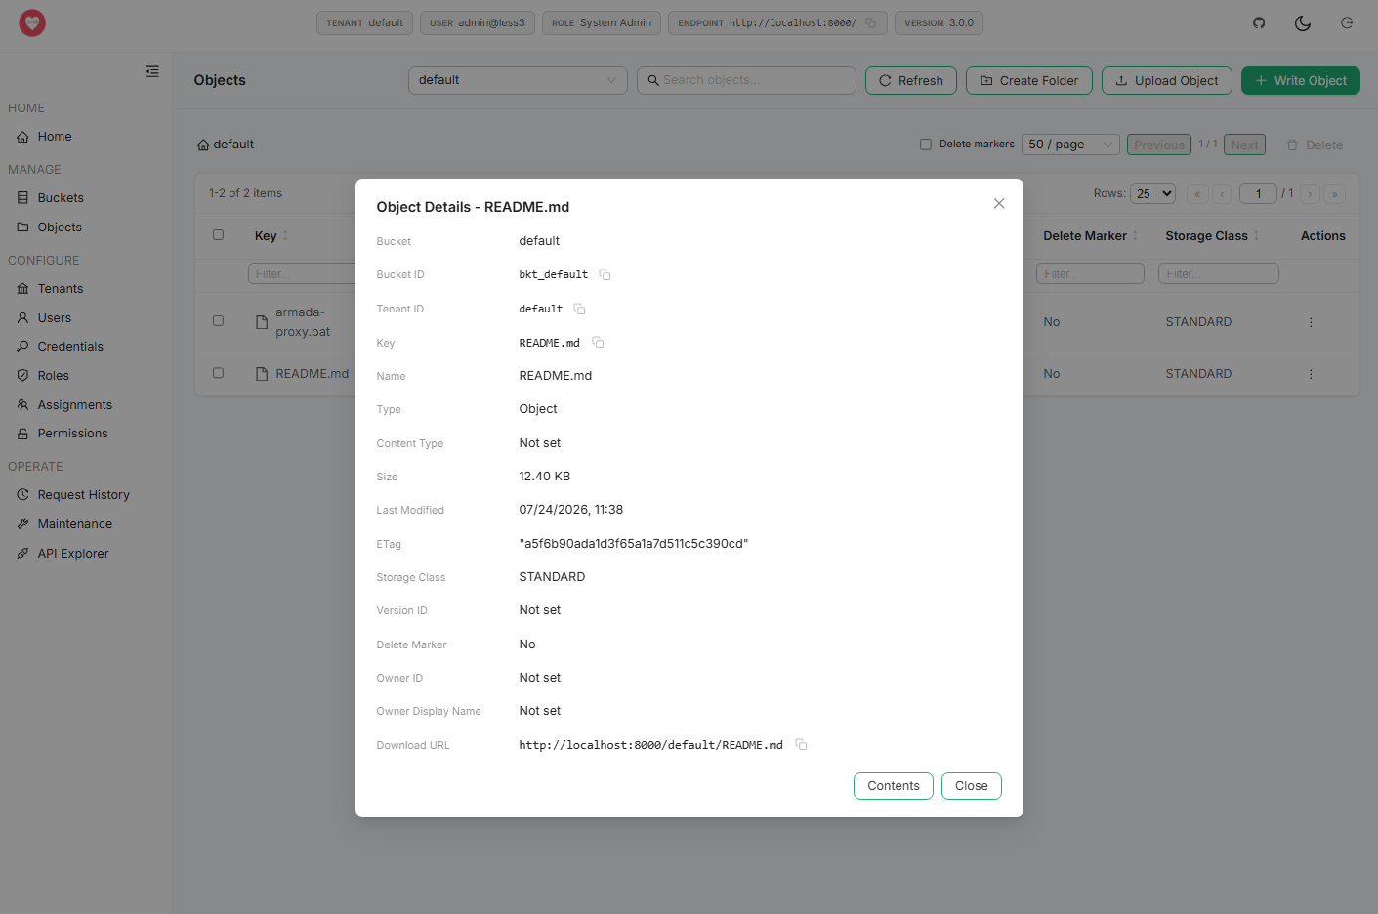This screenshot has height=914, width=1378.
Task: Toggle dark mode moon icon
Action: pos(1303,22)
